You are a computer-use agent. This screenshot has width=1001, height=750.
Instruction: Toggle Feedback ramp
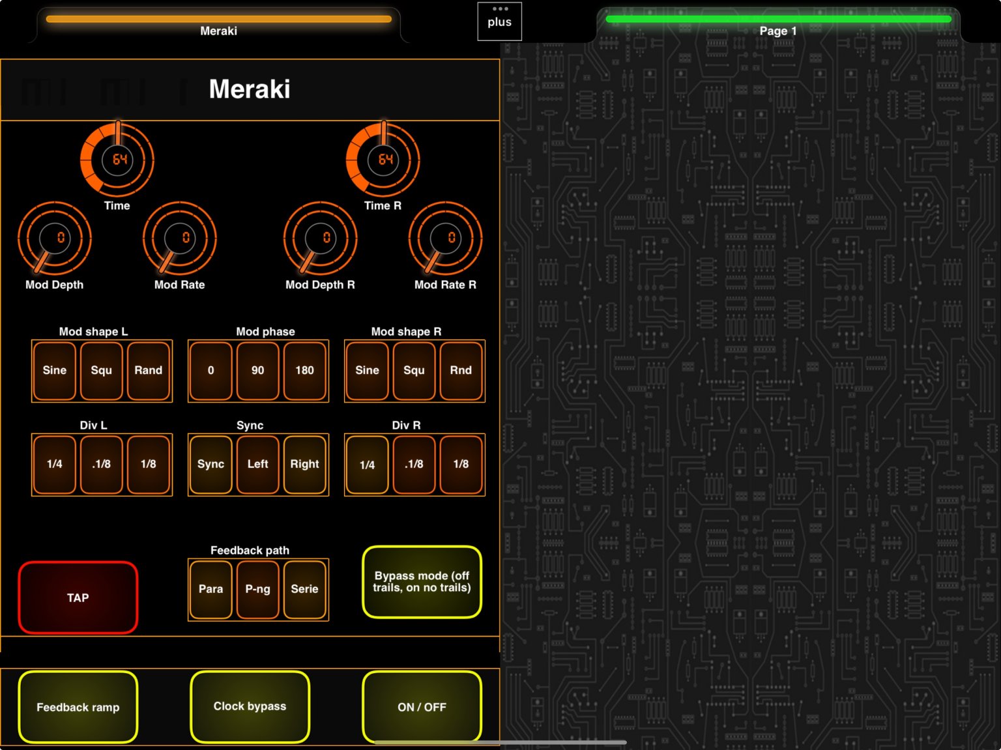[x=78, y=707]
